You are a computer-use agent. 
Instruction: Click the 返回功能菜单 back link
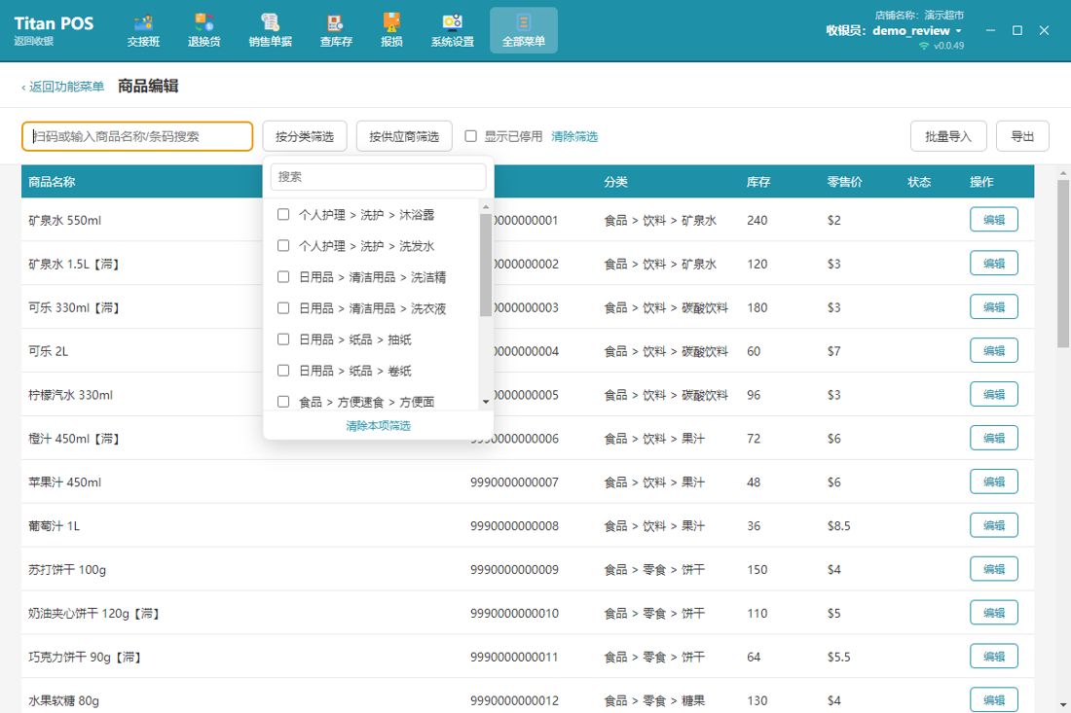tap(63, 87)
